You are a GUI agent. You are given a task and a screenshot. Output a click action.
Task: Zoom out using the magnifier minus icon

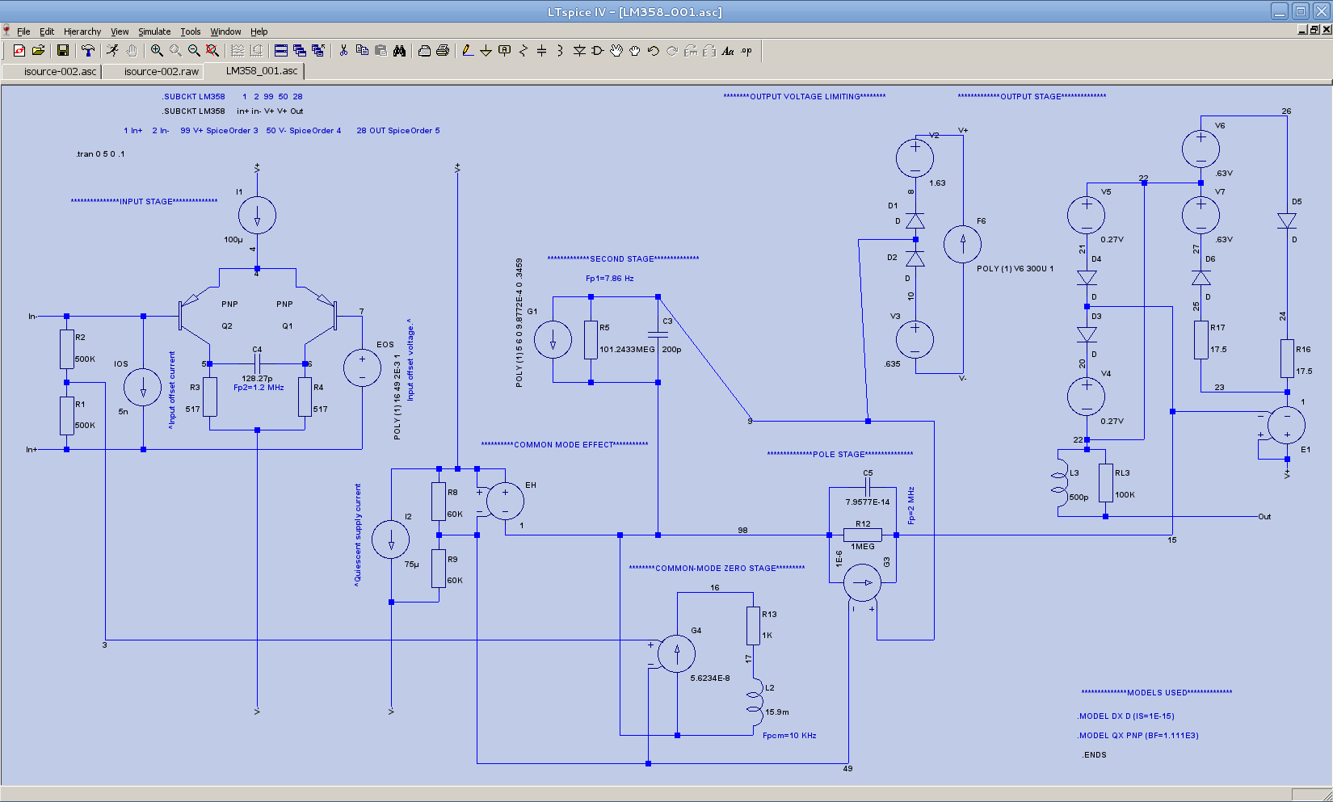(194, 50)
